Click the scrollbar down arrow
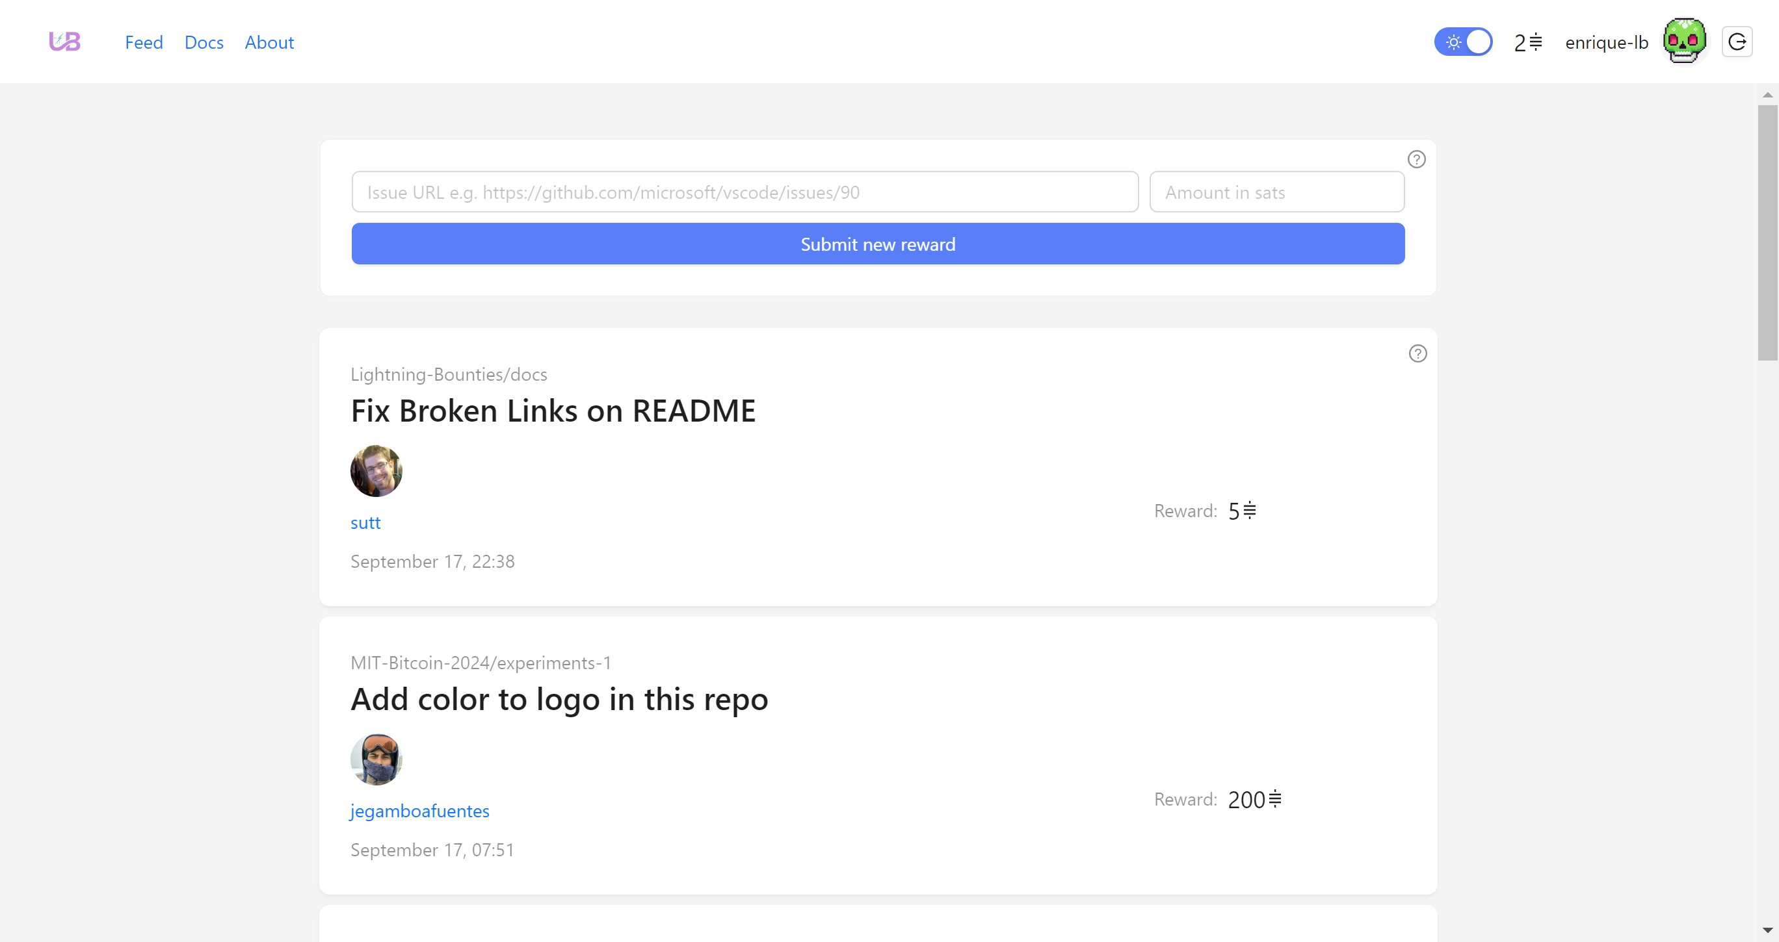This screenshot has height=942, width=1779. coord(1767,930)
